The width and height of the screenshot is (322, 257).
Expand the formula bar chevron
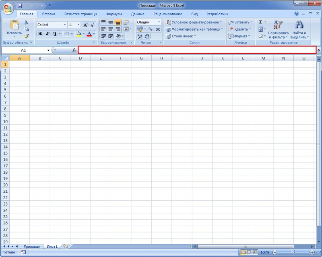pos(318,50)
